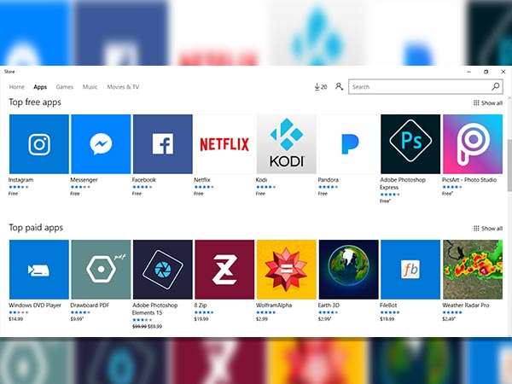Select the Netflix app tile

224,144
